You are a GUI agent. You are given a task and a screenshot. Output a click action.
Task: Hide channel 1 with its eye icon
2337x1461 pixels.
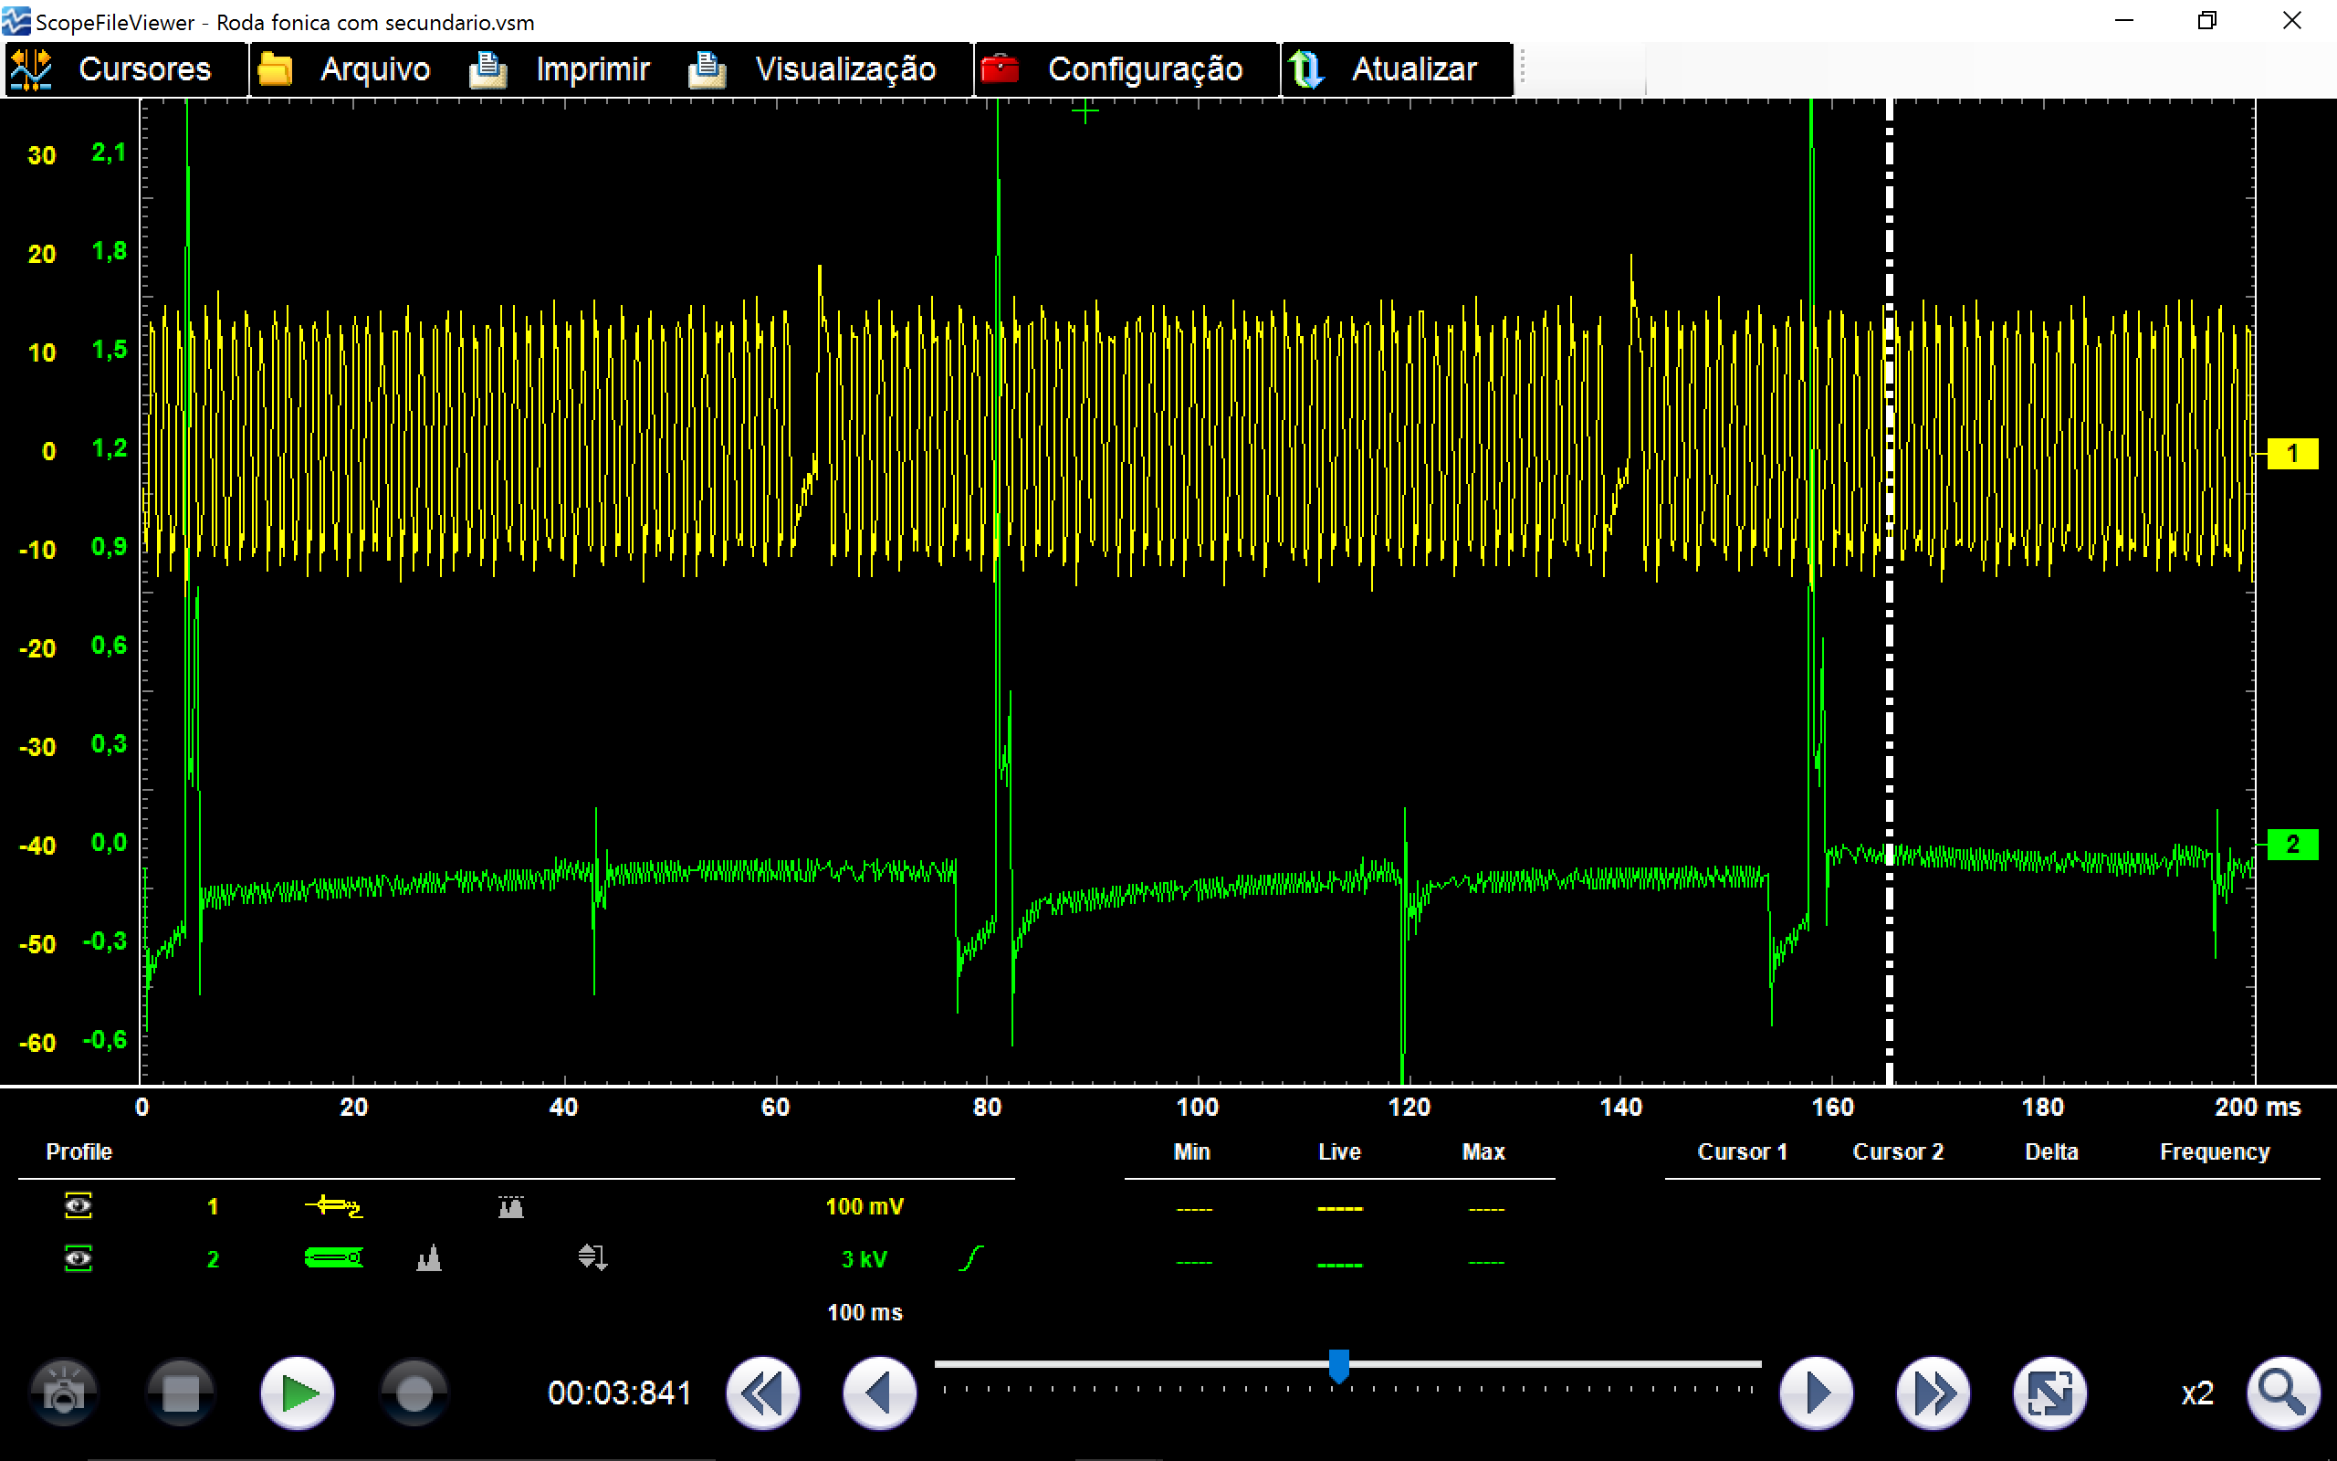(79, 1205)
